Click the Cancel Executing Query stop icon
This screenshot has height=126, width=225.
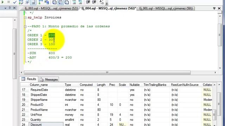(8, 2)
